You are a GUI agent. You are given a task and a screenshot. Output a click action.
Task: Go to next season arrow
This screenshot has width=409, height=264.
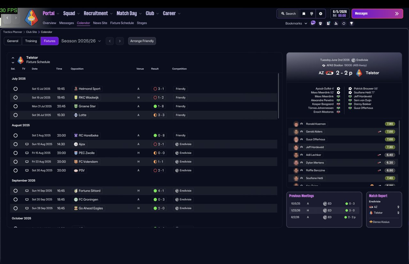[x=120, y=41]
